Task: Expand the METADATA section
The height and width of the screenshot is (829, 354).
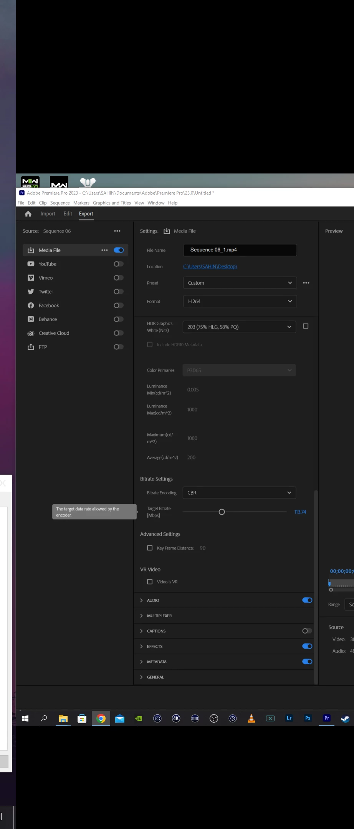Action: point(141,662)
